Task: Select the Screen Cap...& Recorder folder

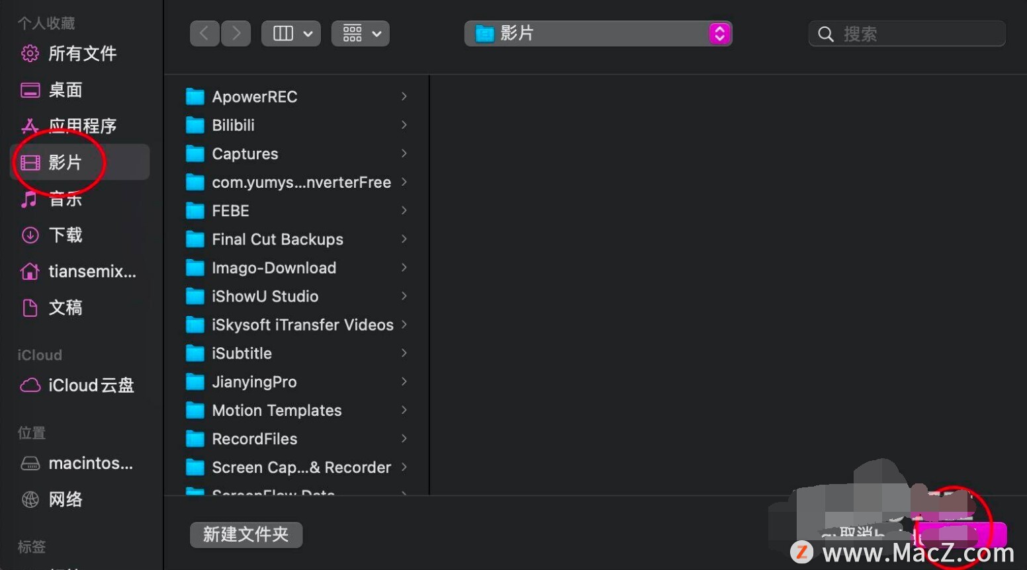Action: [296, 467]
